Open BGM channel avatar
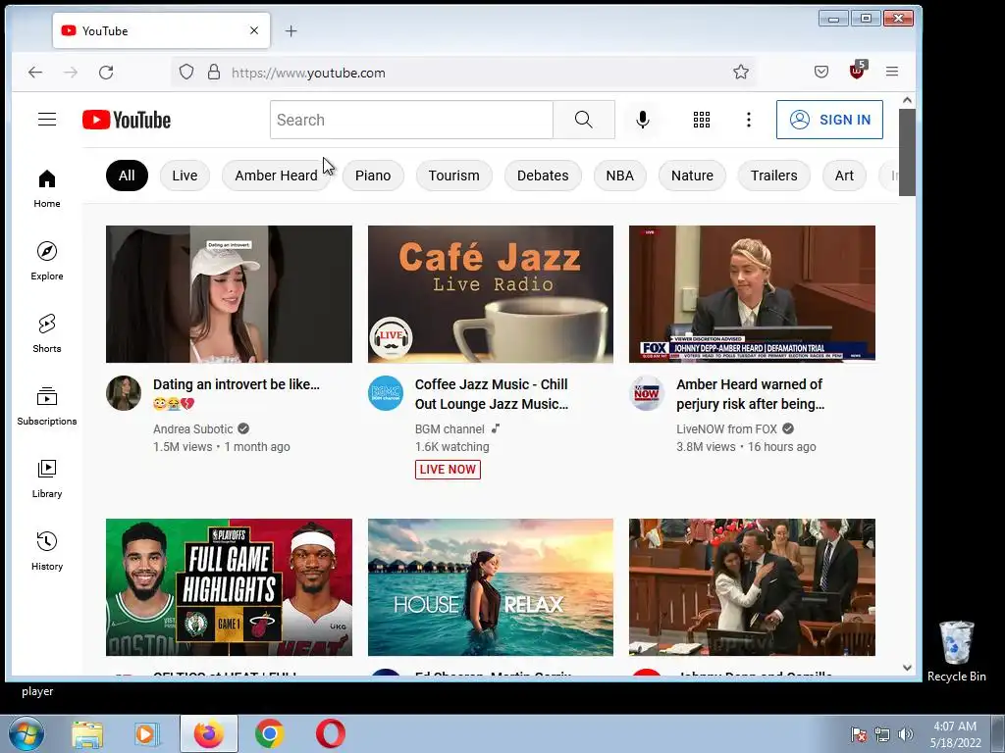Screen dimensions: 1005x753 coord(385,392)
